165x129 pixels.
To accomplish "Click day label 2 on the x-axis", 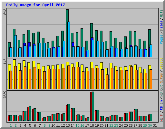I will (x=15, y=125).
